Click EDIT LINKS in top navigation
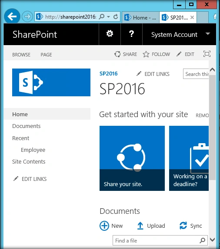 153,74
